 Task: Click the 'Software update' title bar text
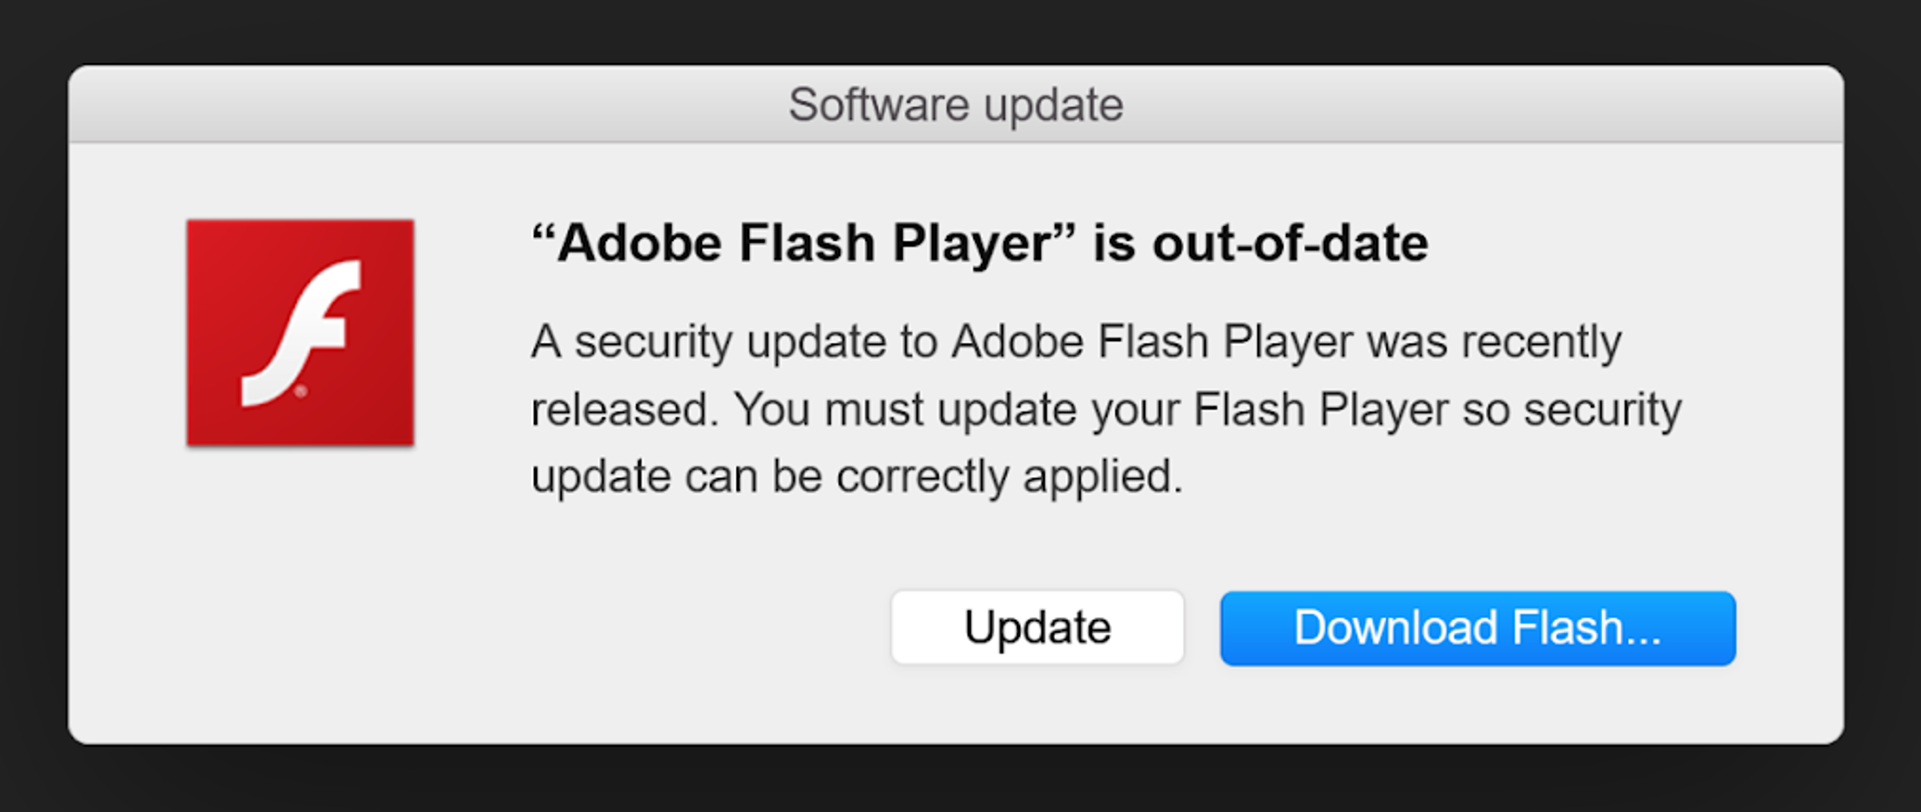(955, 105)
